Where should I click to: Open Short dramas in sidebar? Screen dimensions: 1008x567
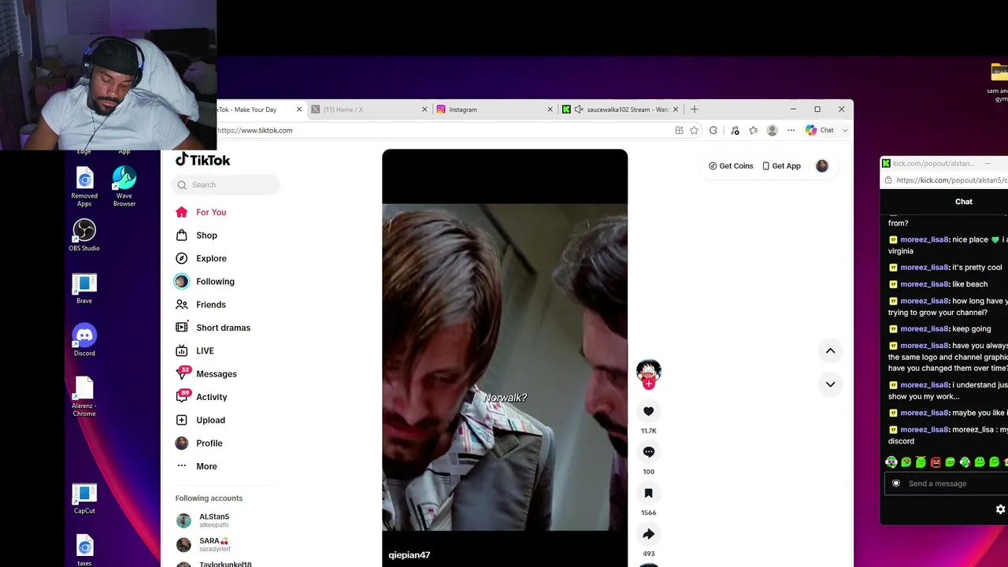(x=213, y=328)
